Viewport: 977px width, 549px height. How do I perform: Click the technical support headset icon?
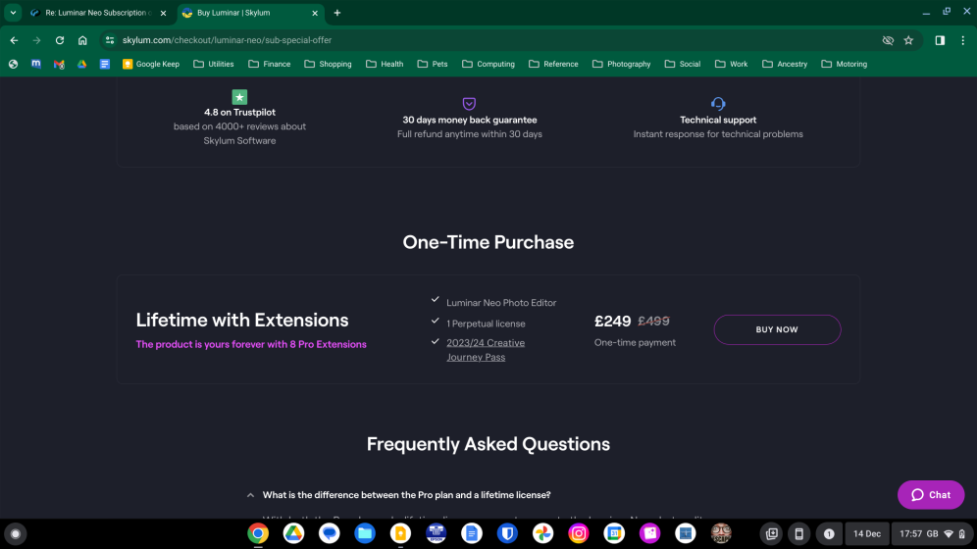point(718,104)
